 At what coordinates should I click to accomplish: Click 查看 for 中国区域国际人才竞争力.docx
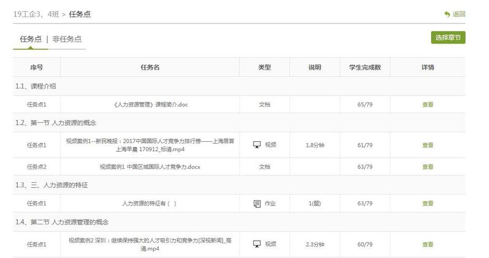(427, 167)
